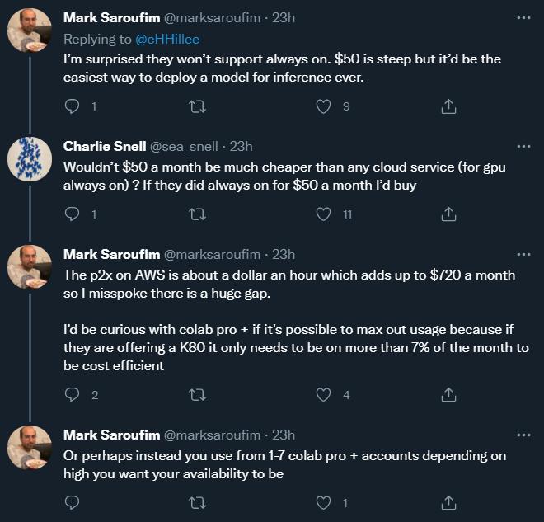This screenshot has height=522, width=544.
Task: Share Mark's first tweet replying to cHHillee
Action: click(448, 106)
